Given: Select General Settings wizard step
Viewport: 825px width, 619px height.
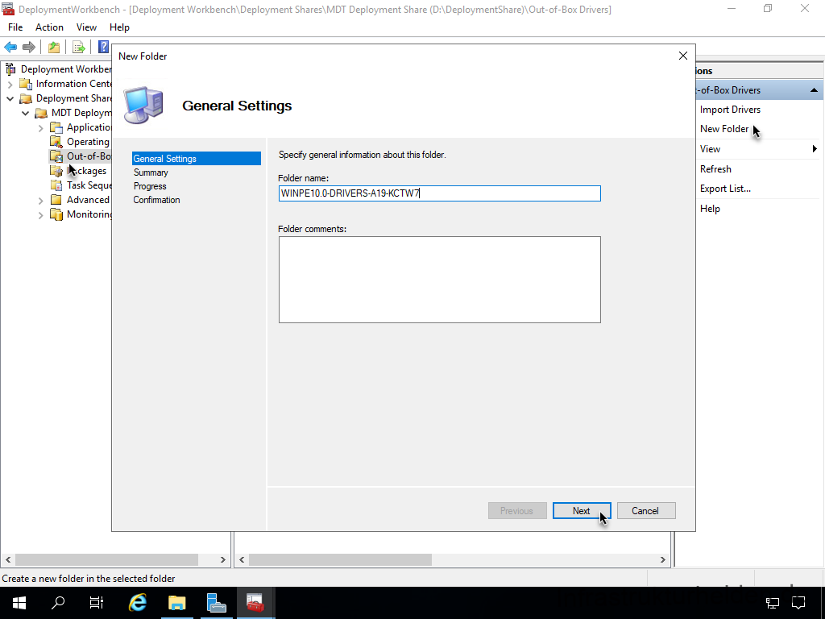Looking at the screenshot, I should click(197, 159).
